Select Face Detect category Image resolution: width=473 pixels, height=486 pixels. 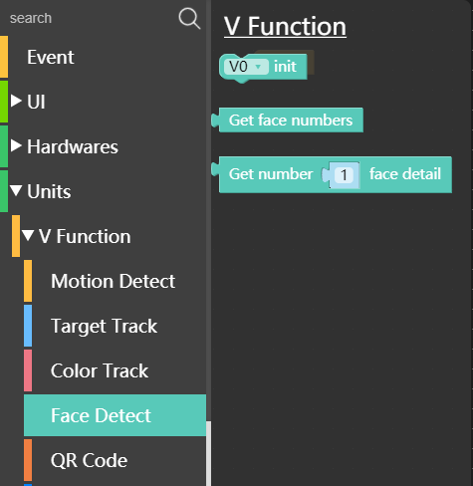(x=115, y=415)
